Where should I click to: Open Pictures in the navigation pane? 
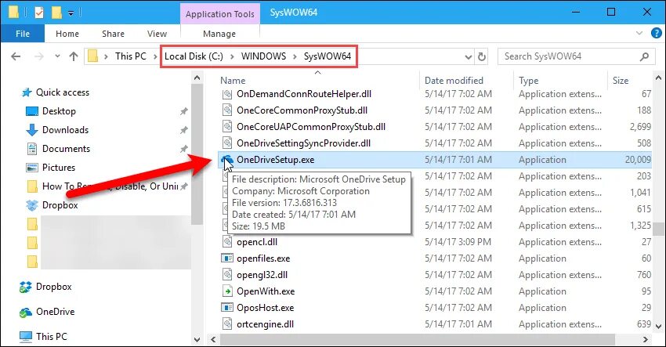point(58,168)
